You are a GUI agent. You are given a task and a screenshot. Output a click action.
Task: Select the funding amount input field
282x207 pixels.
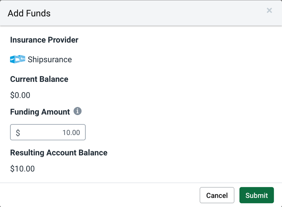pos(48,132)
